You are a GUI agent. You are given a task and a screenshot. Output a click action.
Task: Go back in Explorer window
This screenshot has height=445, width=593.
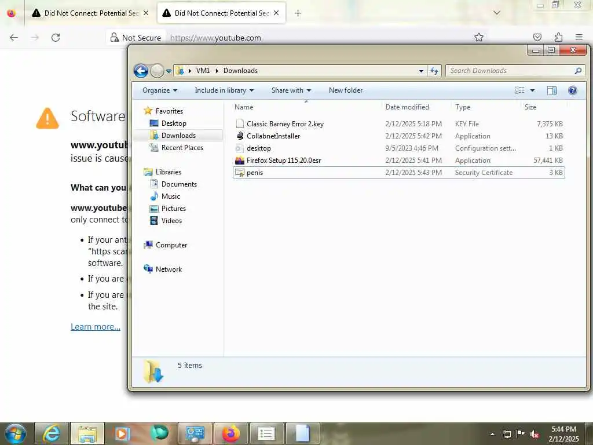pos(141,71)
